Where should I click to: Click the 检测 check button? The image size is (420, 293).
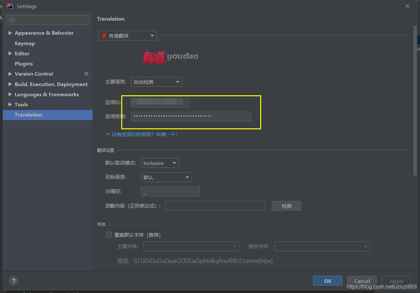pyautogui.click(x=286, y=206)
